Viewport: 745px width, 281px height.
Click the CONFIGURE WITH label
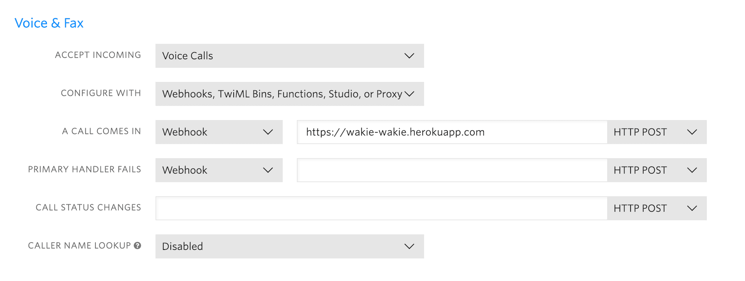(x=101, y=93)
